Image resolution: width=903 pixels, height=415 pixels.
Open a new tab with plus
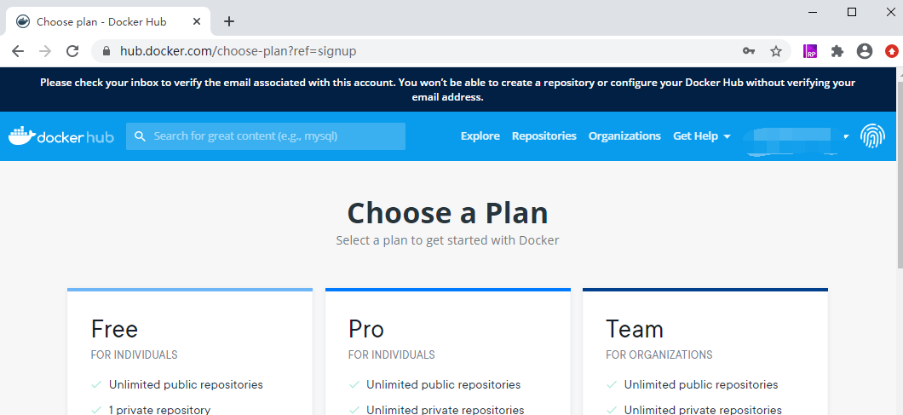coord(229,21)
